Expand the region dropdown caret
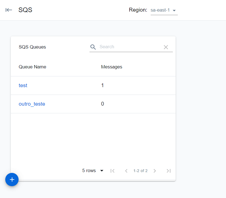The height and width of the screenshot is (198, 226). tap(174, 10)
